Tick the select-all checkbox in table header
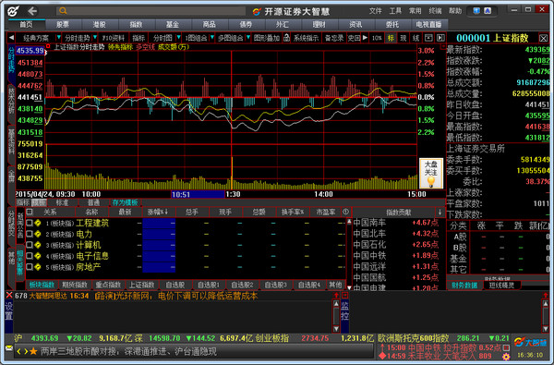 coord(30,212)
